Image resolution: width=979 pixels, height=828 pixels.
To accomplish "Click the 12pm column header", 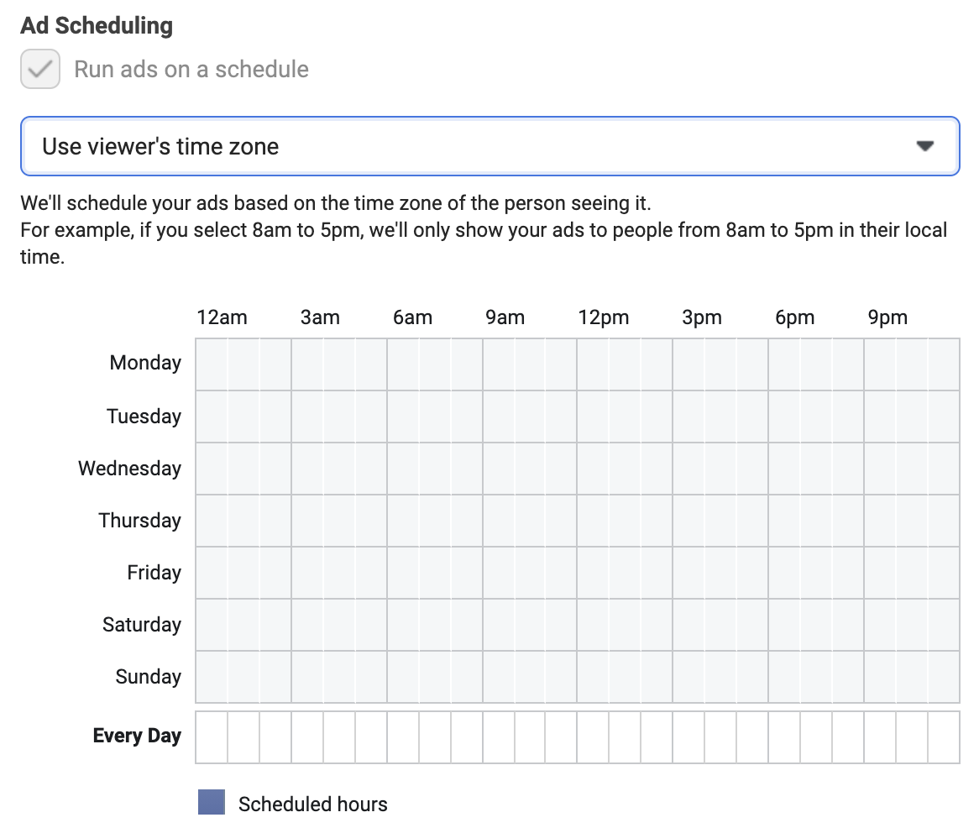I will 603,317.
